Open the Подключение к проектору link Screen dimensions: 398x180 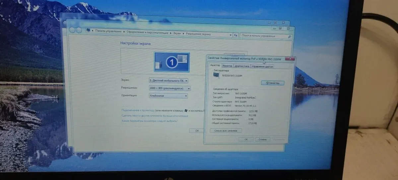(x=138, y=110)
